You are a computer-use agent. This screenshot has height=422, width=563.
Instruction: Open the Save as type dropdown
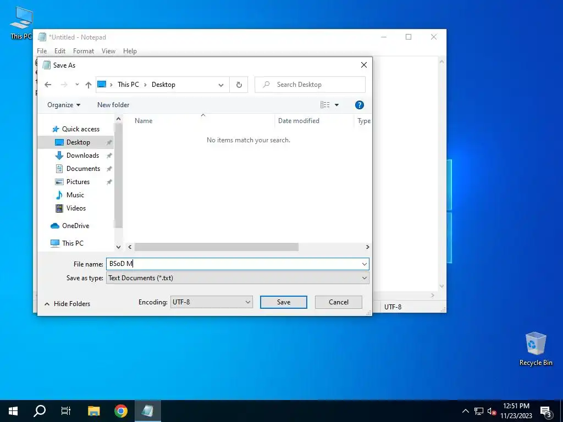pos(238,278)
